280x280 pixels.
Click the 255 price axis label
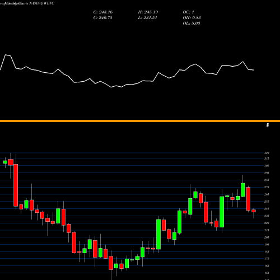click(267, 202)
